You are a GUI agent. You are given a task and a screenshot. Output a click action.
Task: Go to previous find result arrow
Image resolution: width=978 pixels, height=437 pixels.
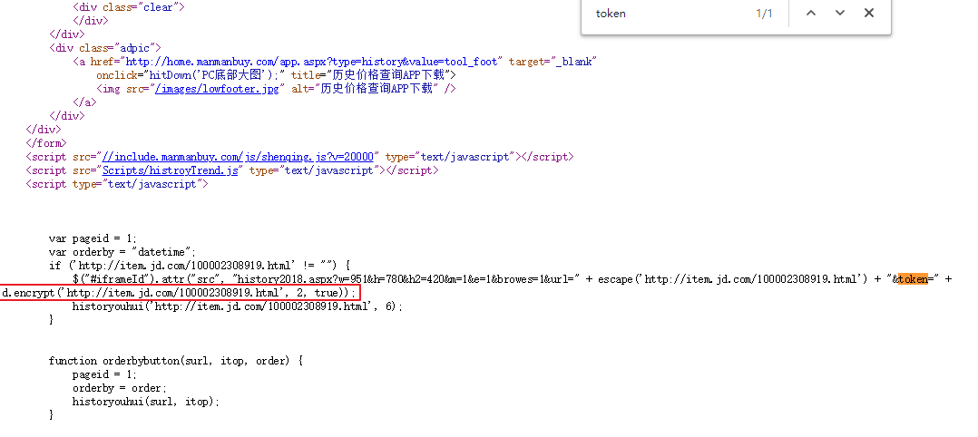coord(811,13)
